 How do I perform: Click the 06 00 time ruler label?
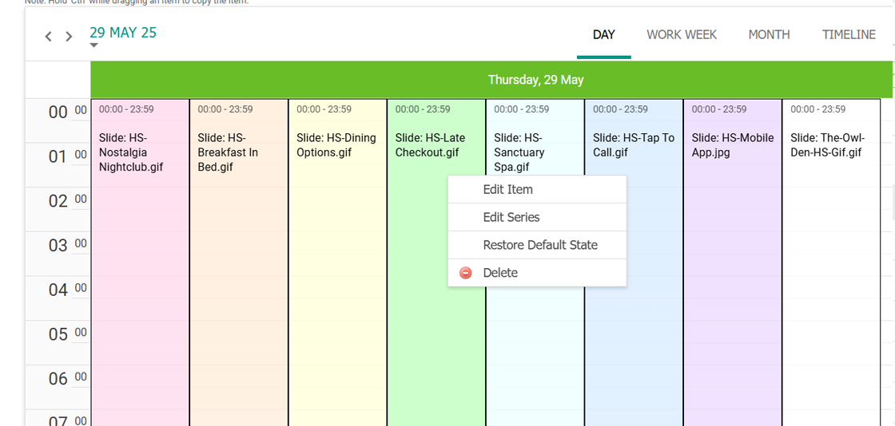tap(68, 379)
